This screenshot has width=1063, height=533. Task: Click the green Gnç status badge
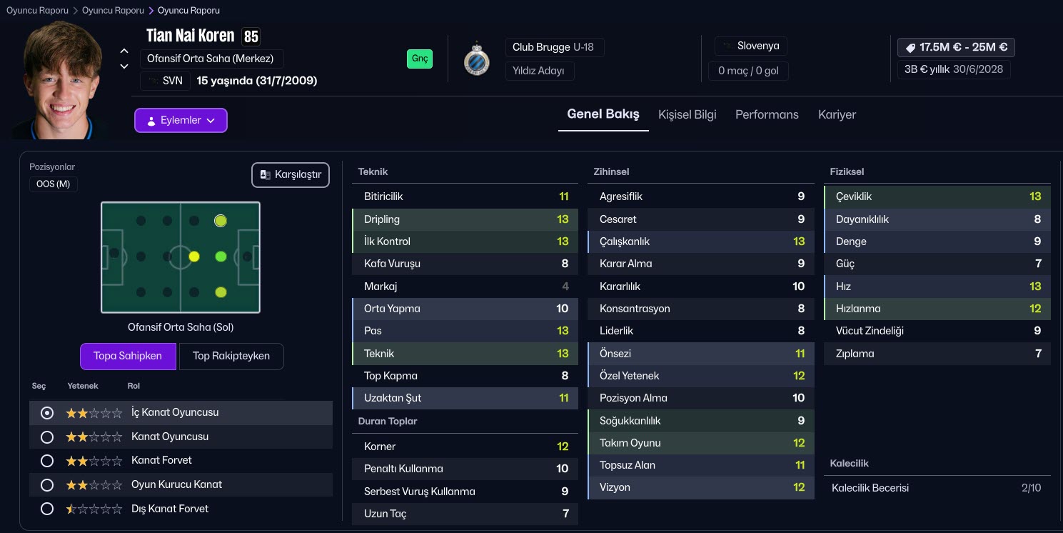click(x=420, y=59)
